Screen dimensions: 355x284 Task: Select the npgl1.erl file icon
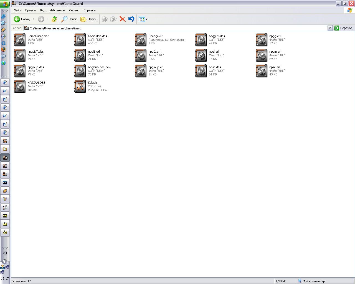(x=80, y=55)
